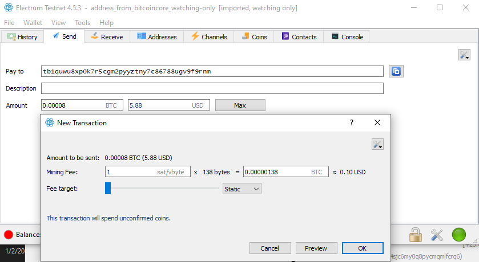The image size is (479, 262).
Task: Go to the Contacts tab
Action: 299,36
